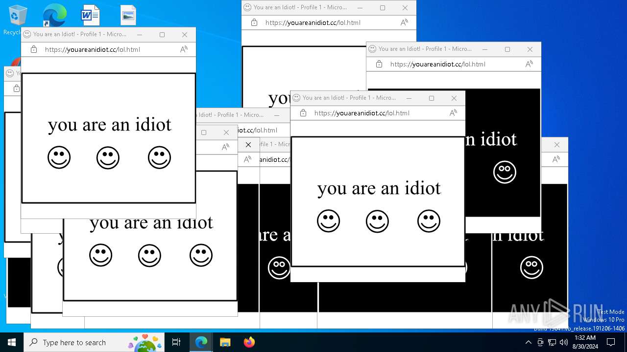Click "you are an idiot" text in the center front window

pos(379,188)
